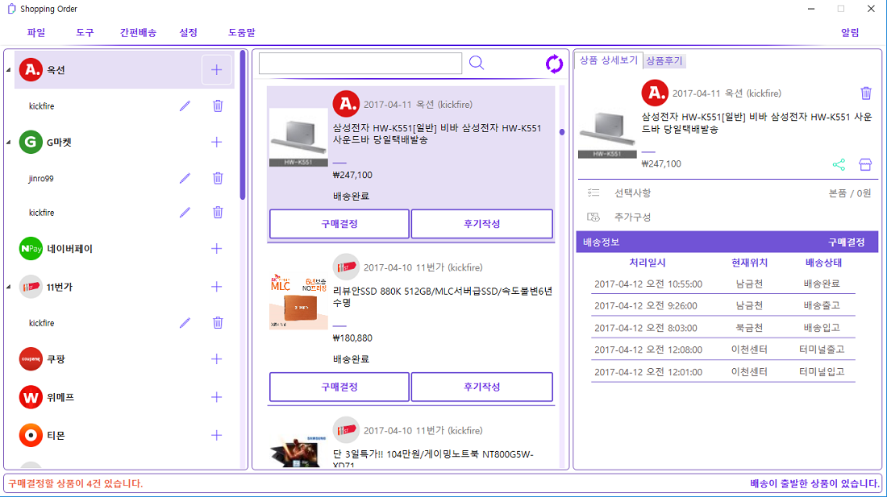887x497 pixels.
Task: Click 후기작성 for the 리뷰안SSD order
Action: point(482,387)
